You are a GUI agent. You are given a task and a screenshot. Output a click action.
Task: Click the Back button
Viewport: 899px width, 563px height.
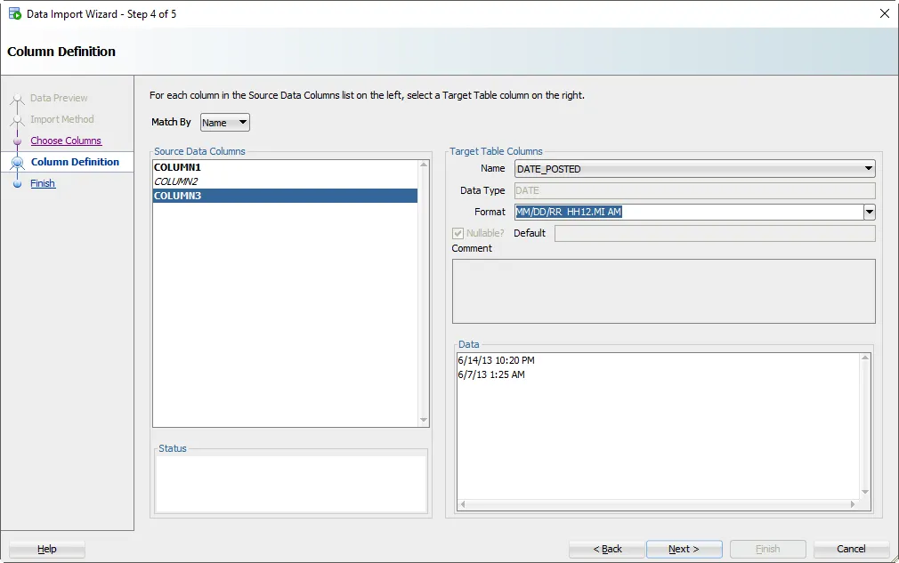[607, 549]
